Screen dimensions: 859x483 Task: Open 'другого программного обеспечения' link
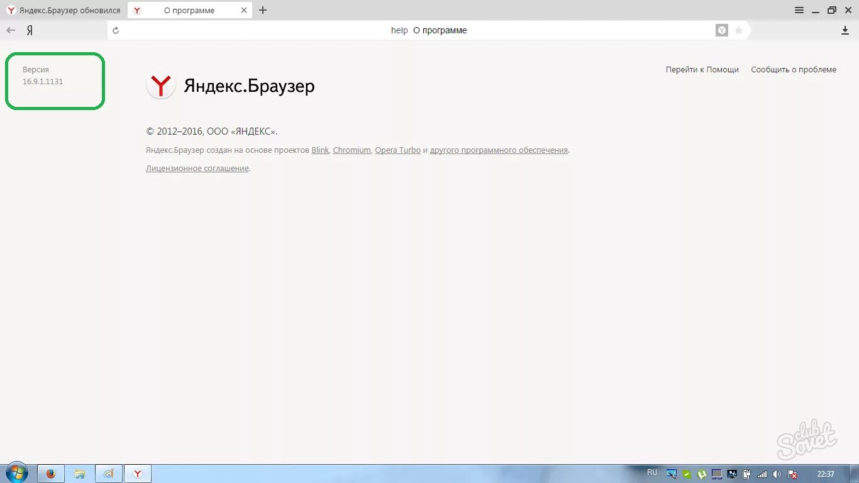[499, 150]
